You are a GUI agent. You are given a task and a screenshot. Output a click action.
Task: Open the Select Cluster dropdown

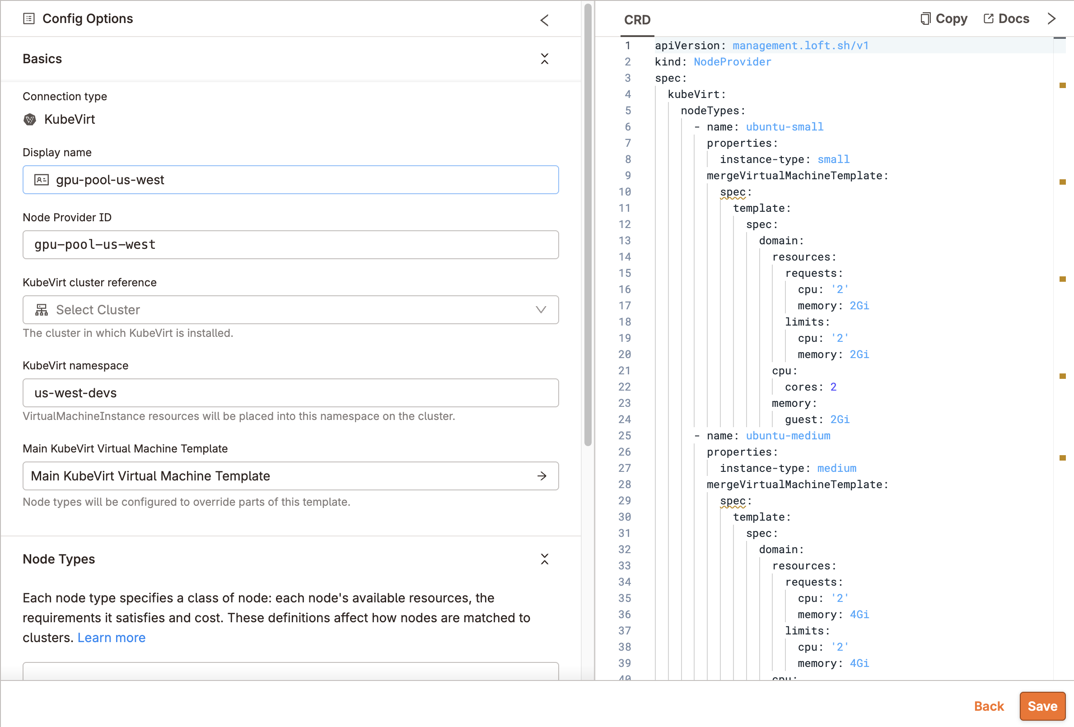pyautogui.click(x=291, y=310)
